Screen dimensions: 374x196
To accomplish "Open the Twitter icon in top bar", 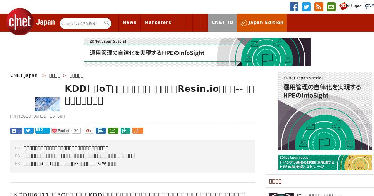I will [306, 7].
